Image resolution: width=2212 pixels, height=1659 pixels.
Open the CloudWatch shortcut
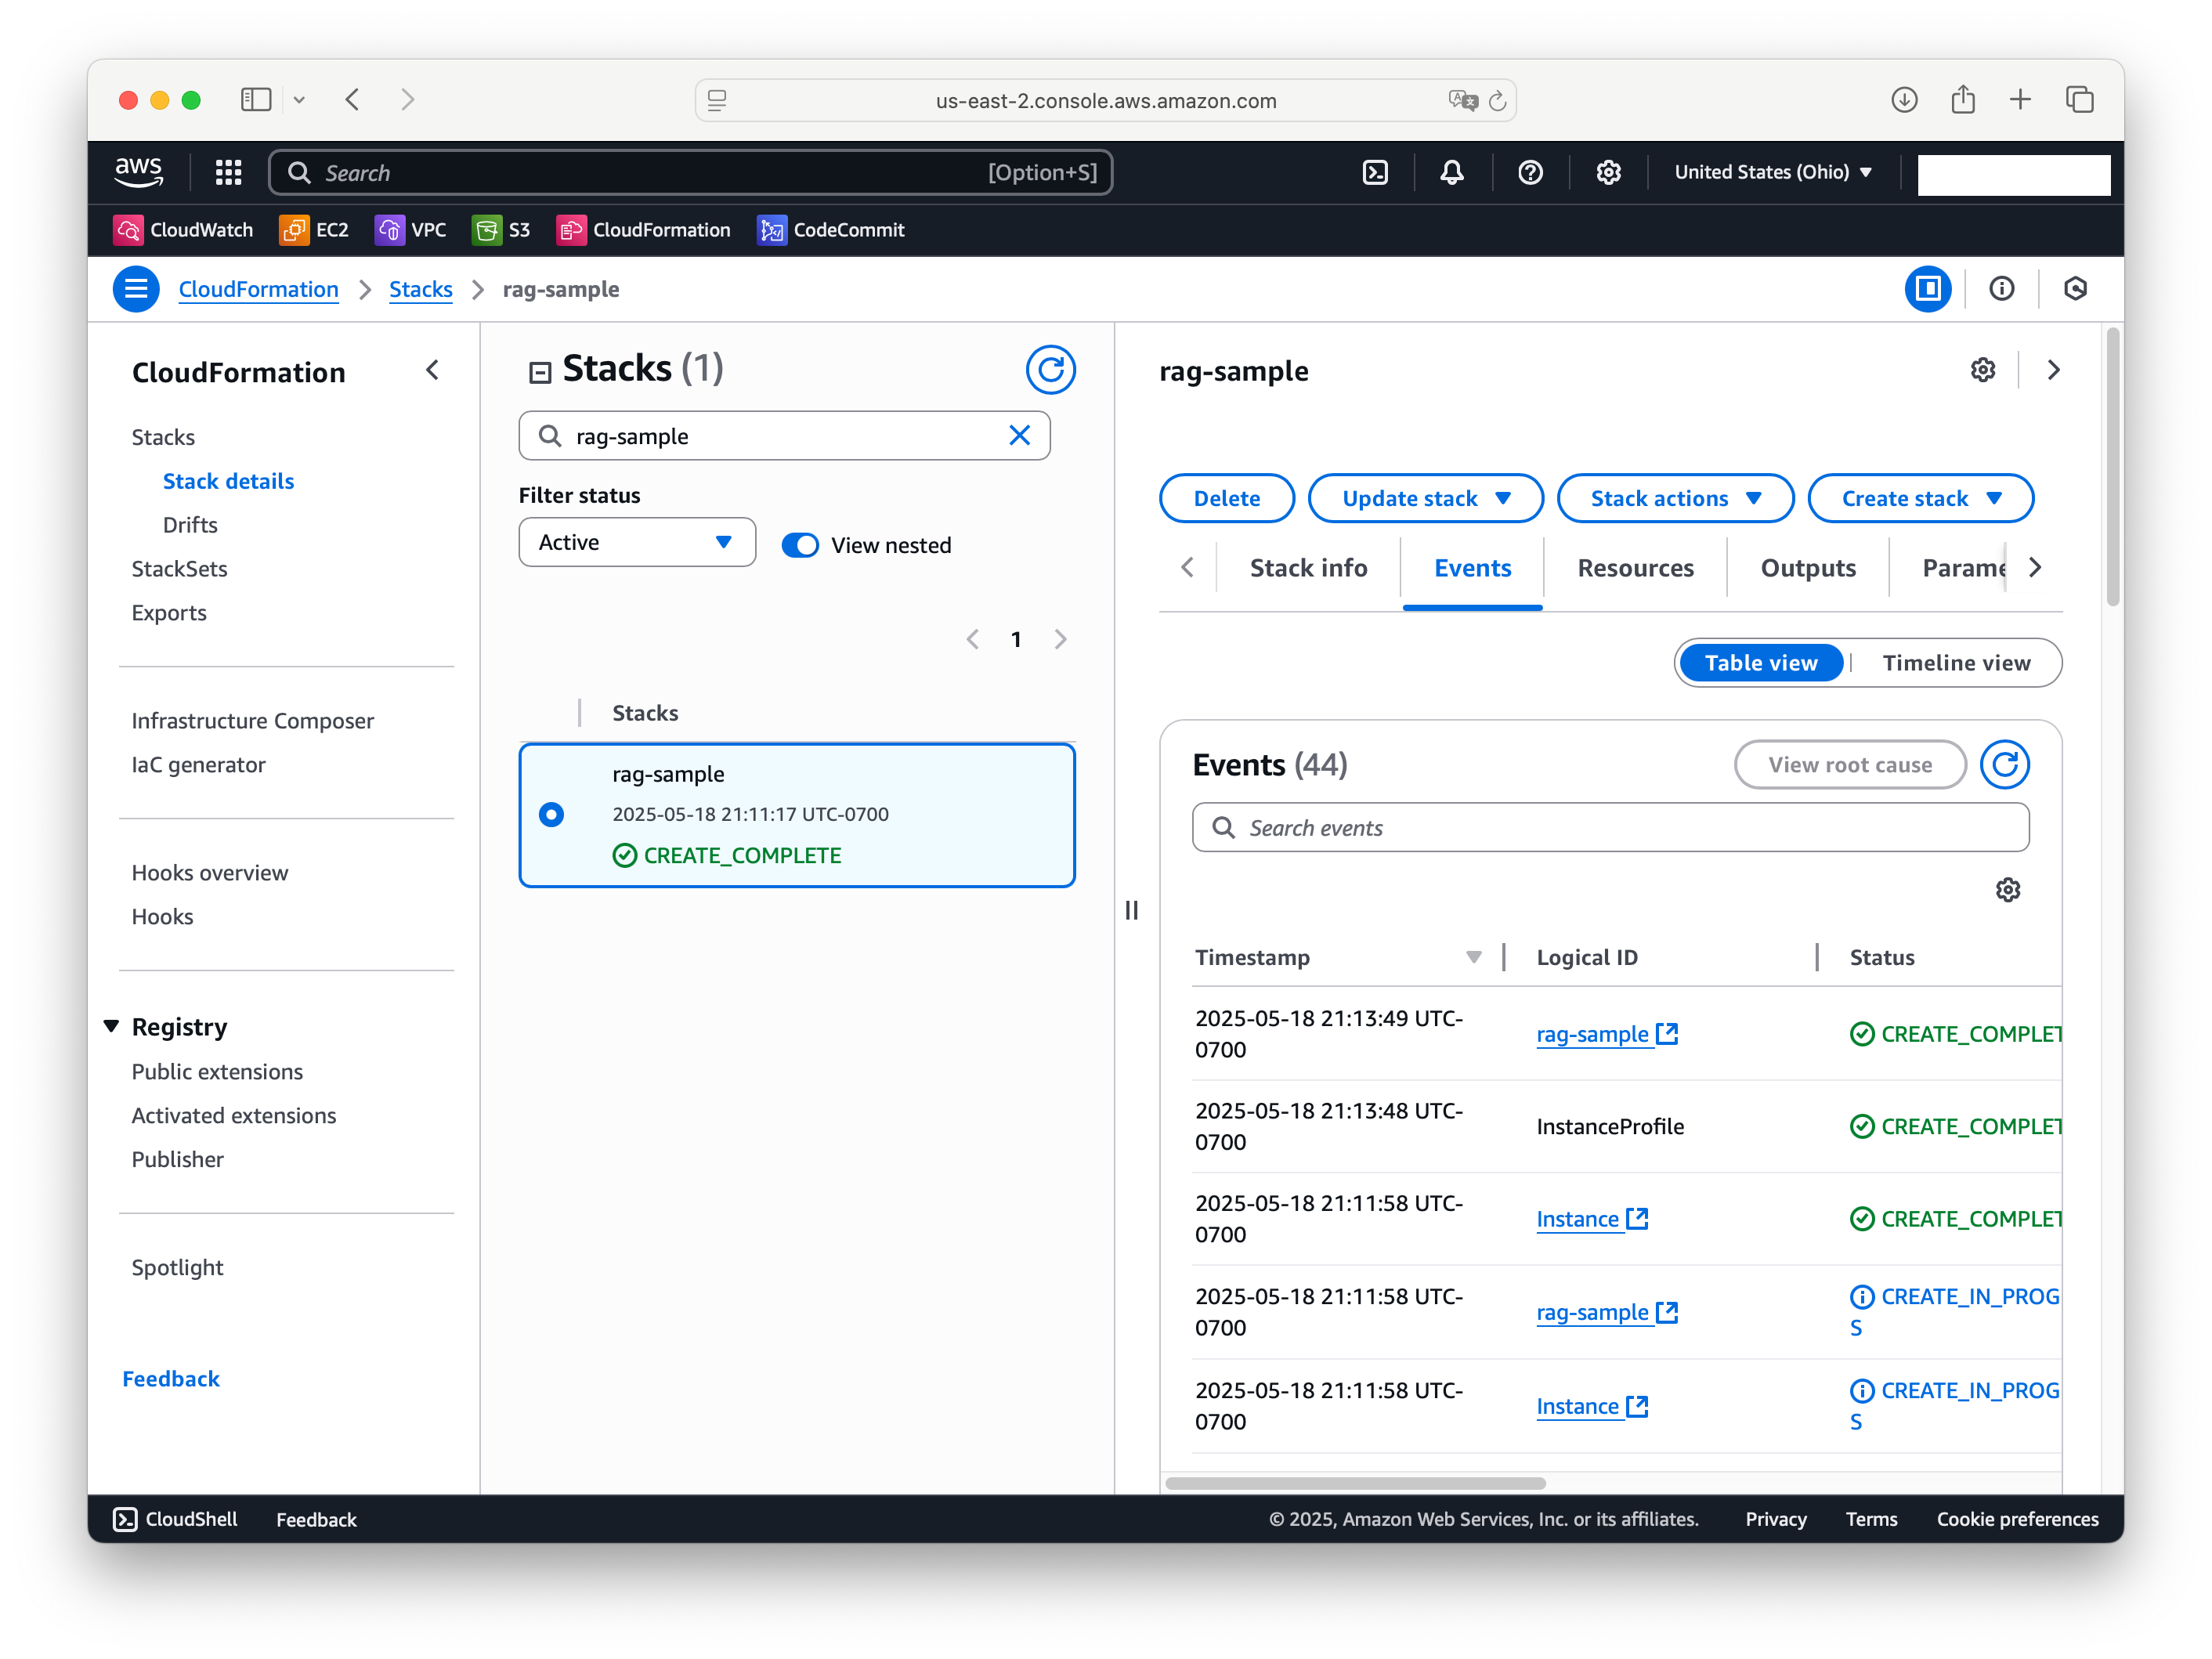pyautogui.click(x=183, y=230)
